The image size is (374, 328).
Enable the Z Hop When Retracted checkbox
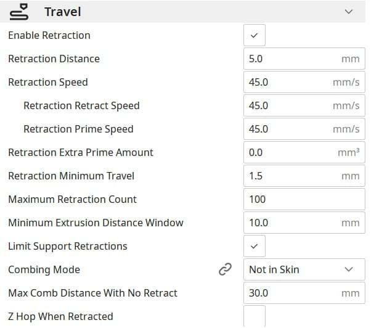[254, 316]
